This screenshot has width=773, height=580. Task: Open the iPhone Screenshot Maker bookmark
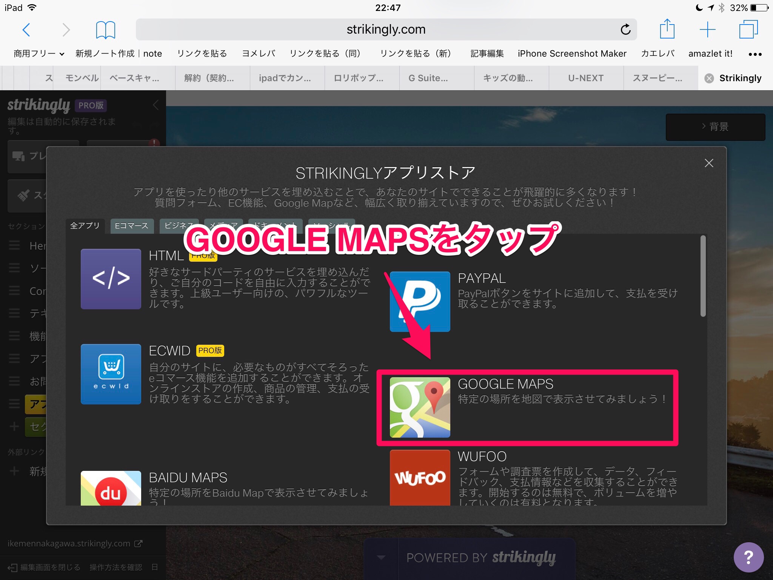pyautogui.click(x=572, y=54)
